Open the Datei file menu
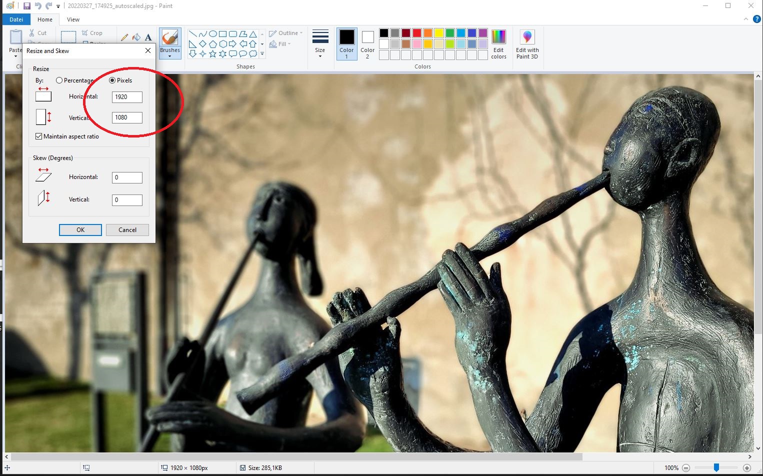 click(x=16, y=19)
